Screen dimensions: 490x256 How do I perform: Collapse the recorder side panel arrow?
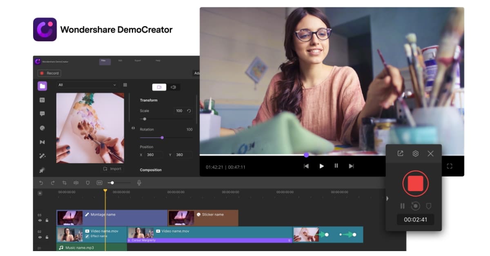[x=387, y=198]
